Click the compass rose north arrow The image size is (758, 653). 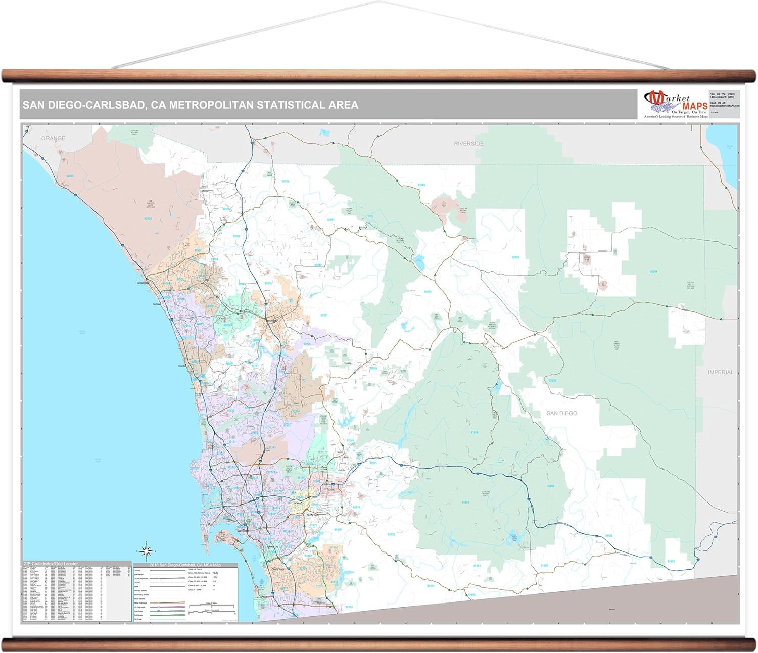coord(146,550)
